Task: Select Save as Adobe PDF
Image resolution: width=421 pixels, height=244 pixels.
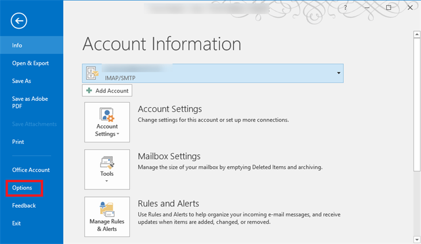Action: point(29,102)
